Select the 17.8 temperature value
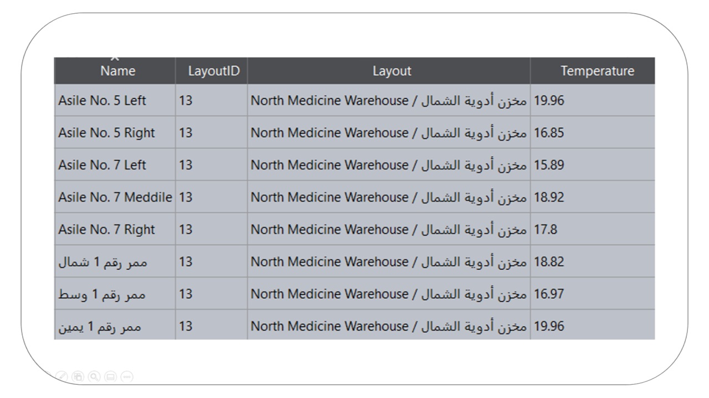This screenshot has width=709, height=398. pos(546,229)
